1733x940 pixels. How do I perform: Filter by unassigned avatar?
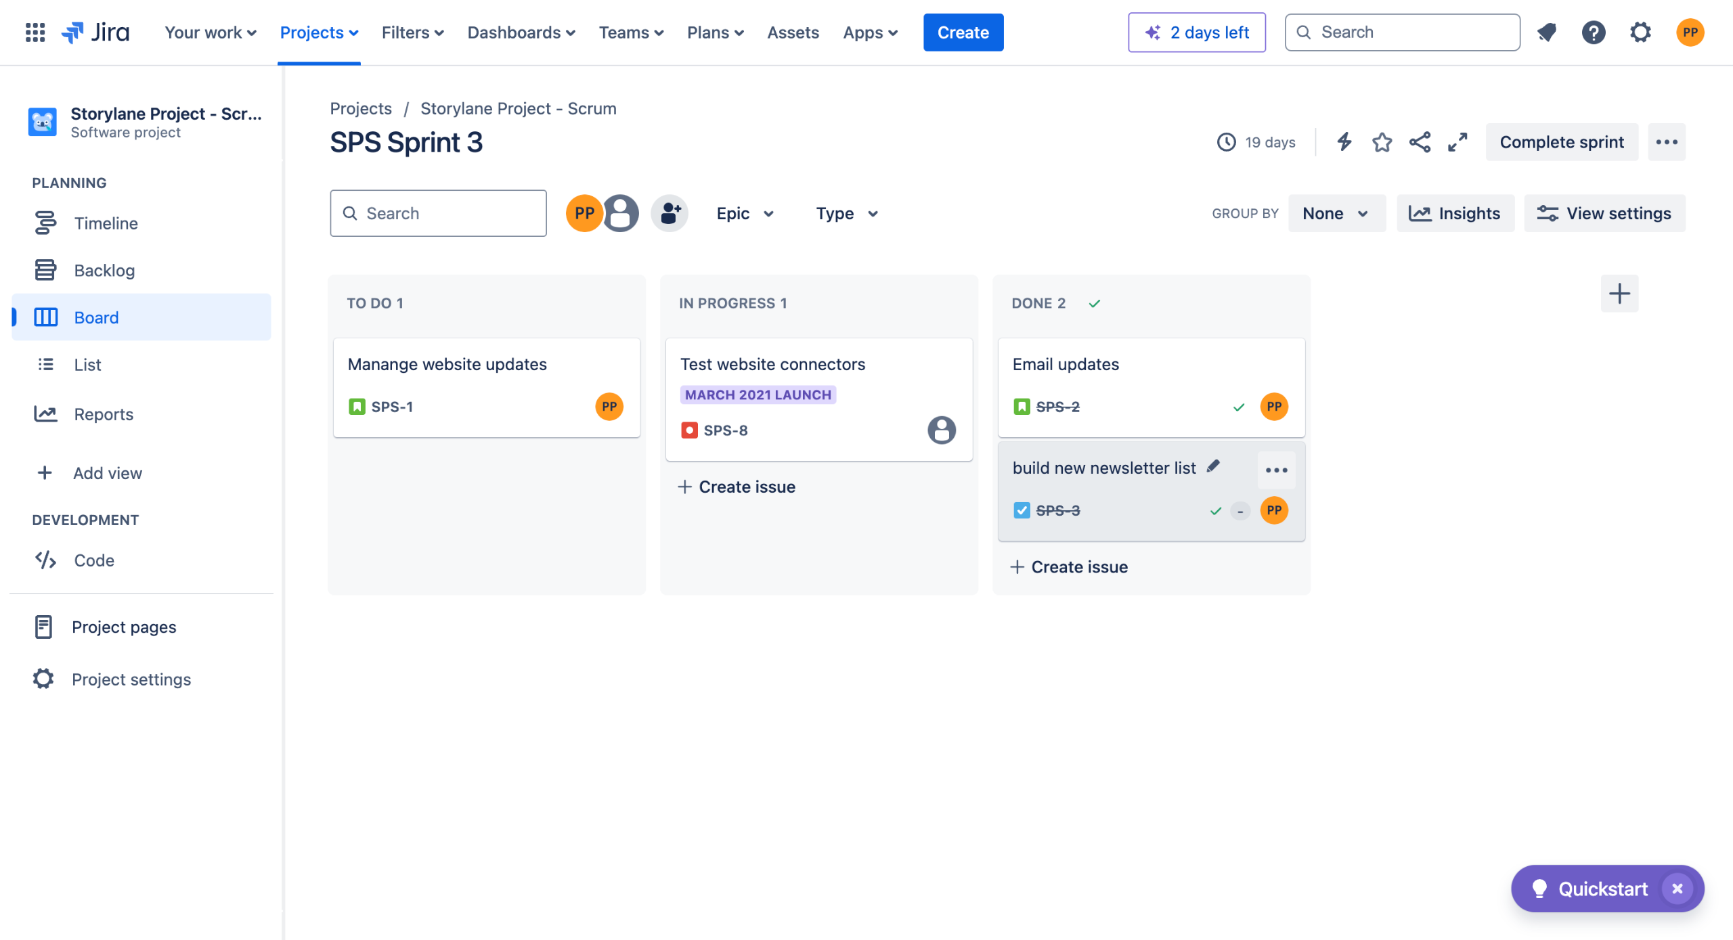click(621, 213)
